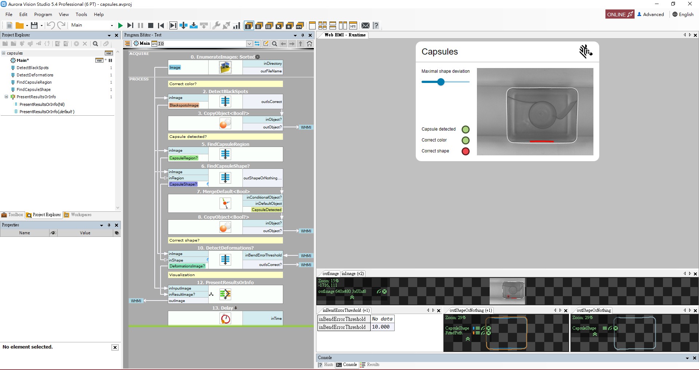Click the HMI designer layout icon
699x370 pixels.
point(353,25)
